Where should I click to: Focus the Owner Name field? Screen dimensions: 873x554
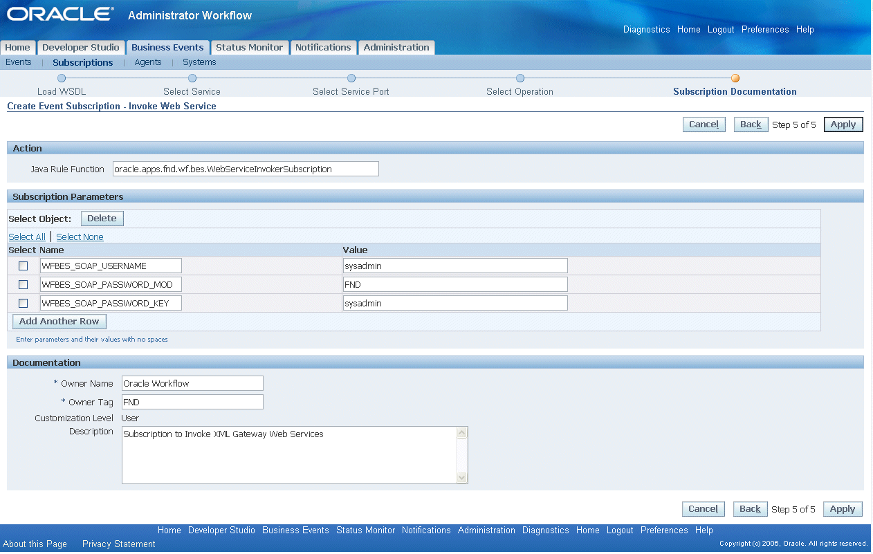coord(192,383)
